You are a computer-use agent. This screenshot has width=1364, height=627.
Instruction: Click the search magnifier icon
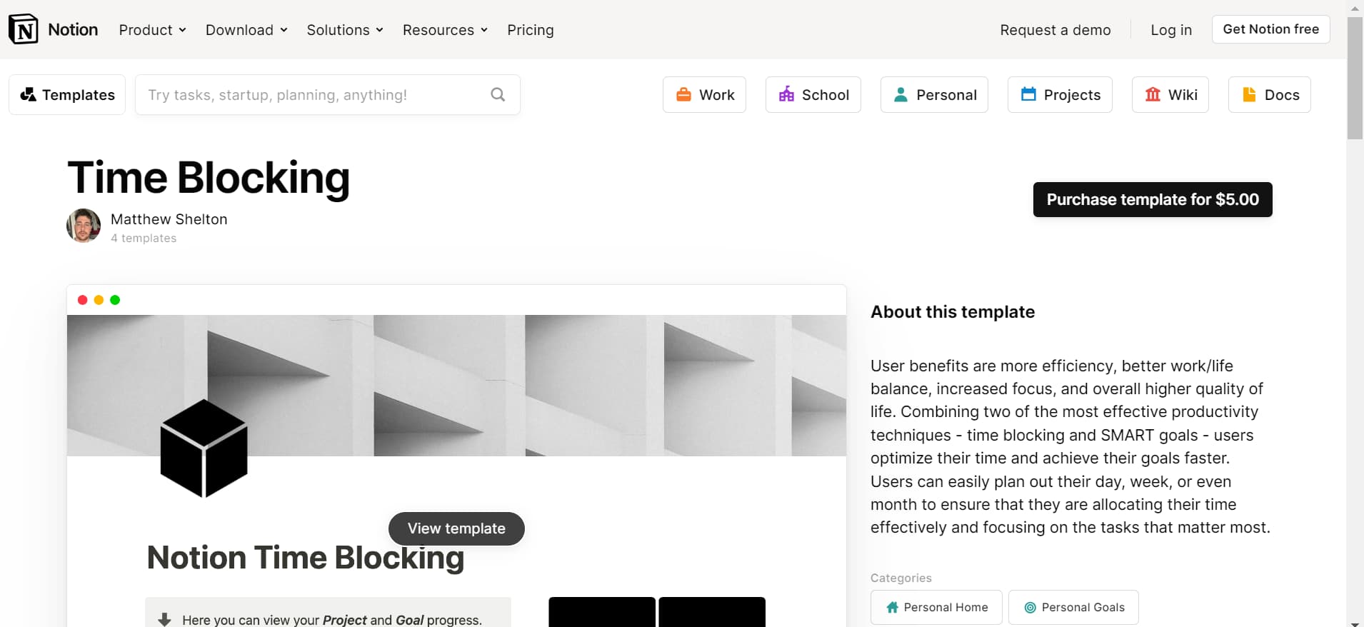coord(498,94)
